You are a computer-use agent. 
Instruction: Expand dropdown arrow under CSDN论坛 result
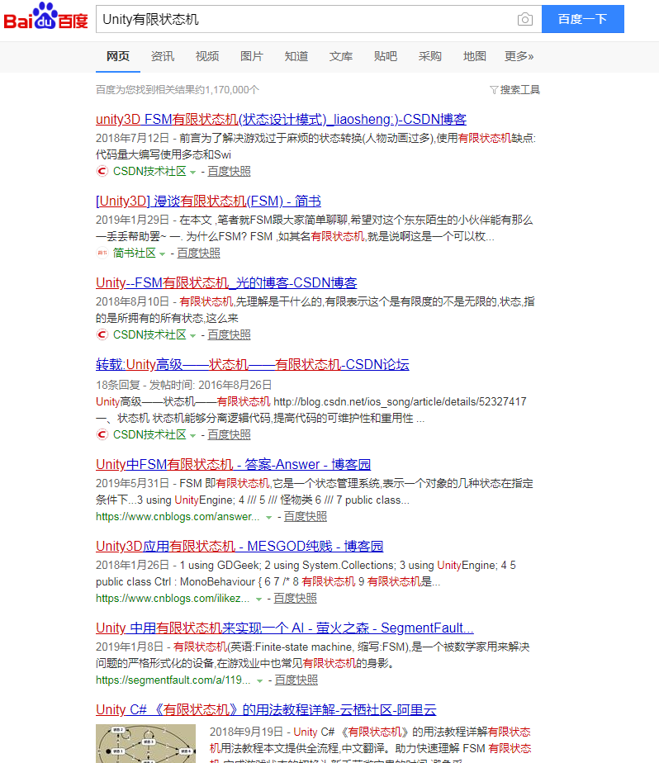(192, 435)
